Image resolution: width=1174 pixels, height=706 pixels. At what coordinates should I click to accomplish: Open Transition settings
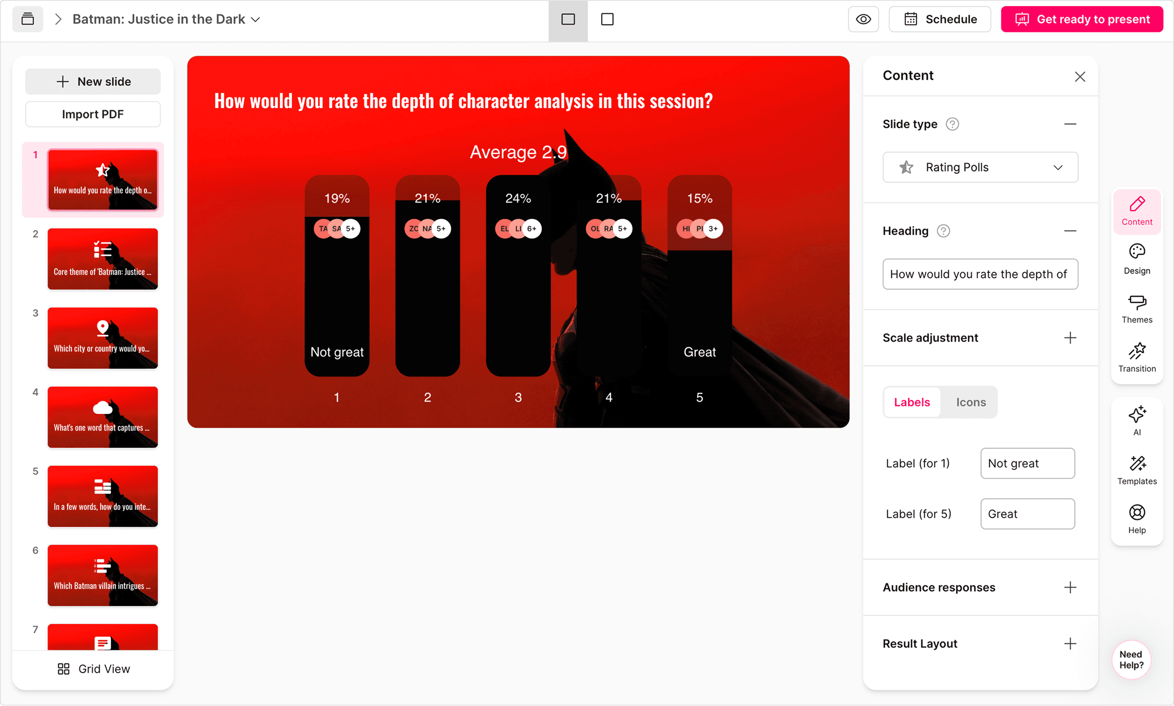[x=1137, y=356]
